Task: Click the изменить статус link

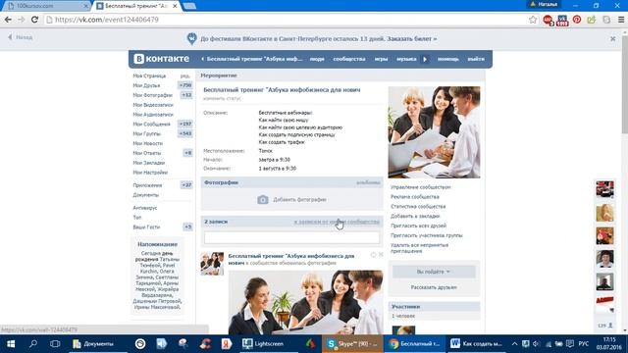Action: coord(222,98)
